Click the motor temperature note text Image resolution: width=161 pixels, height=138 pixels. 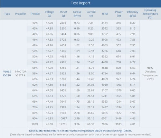pos(80,131)
